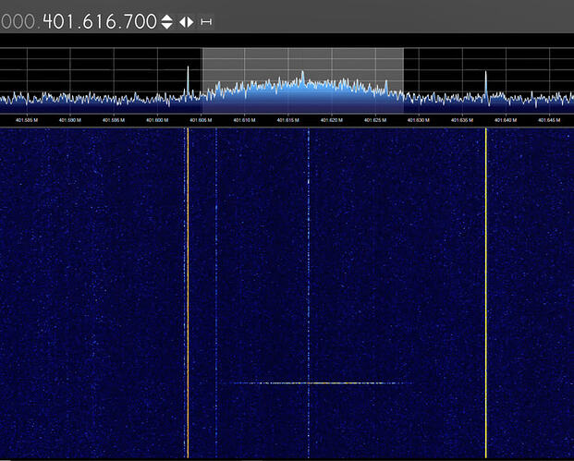Click the 401.600 M frequency axis label
The image size is (574, 461).
pos(157,120)
